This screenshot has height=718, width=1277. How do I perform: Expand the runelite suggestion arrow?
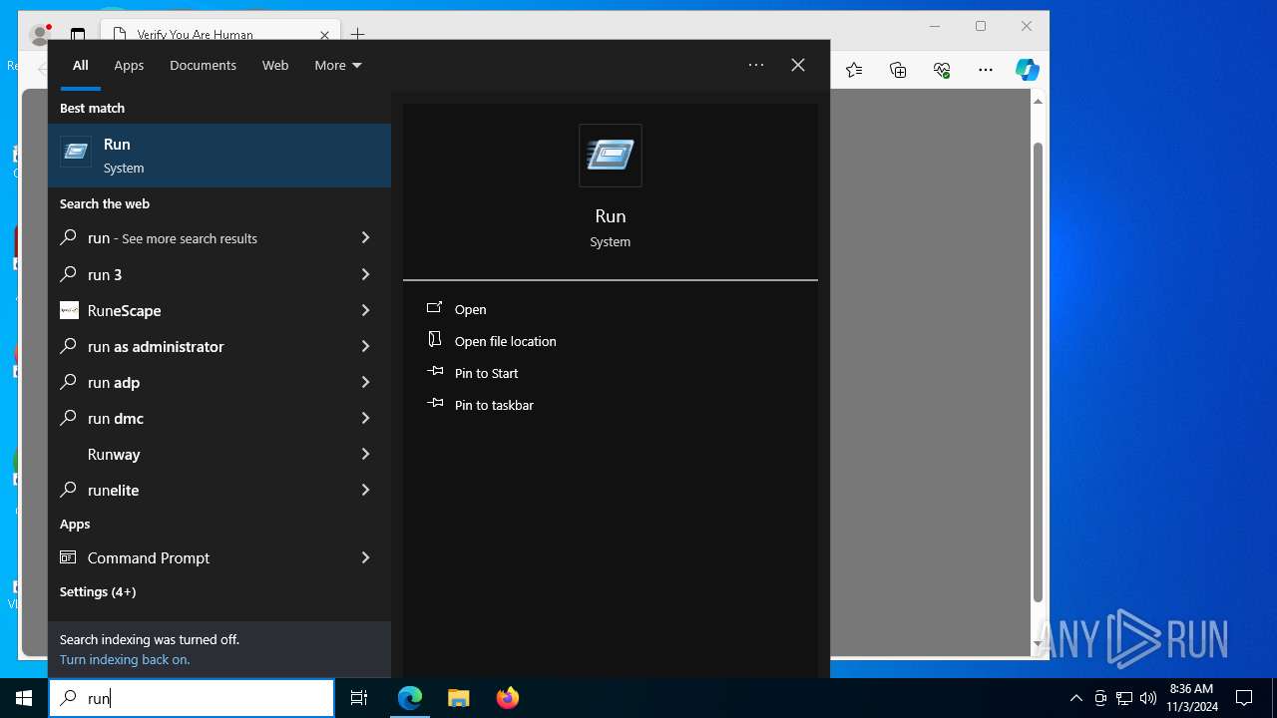point(365,490)
